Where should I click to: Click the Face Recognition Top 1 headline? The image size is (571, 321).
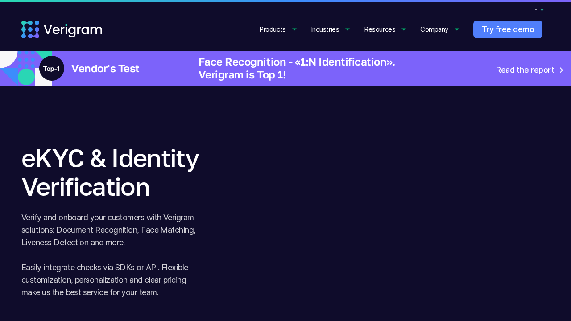(x=297, y=68)
